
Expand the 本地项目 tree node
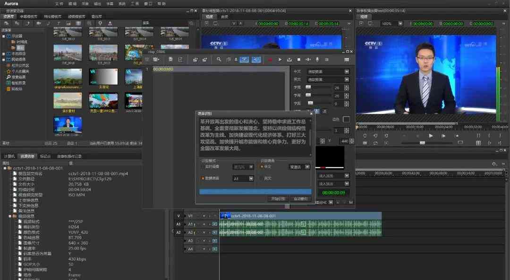[x=4, y=54]
